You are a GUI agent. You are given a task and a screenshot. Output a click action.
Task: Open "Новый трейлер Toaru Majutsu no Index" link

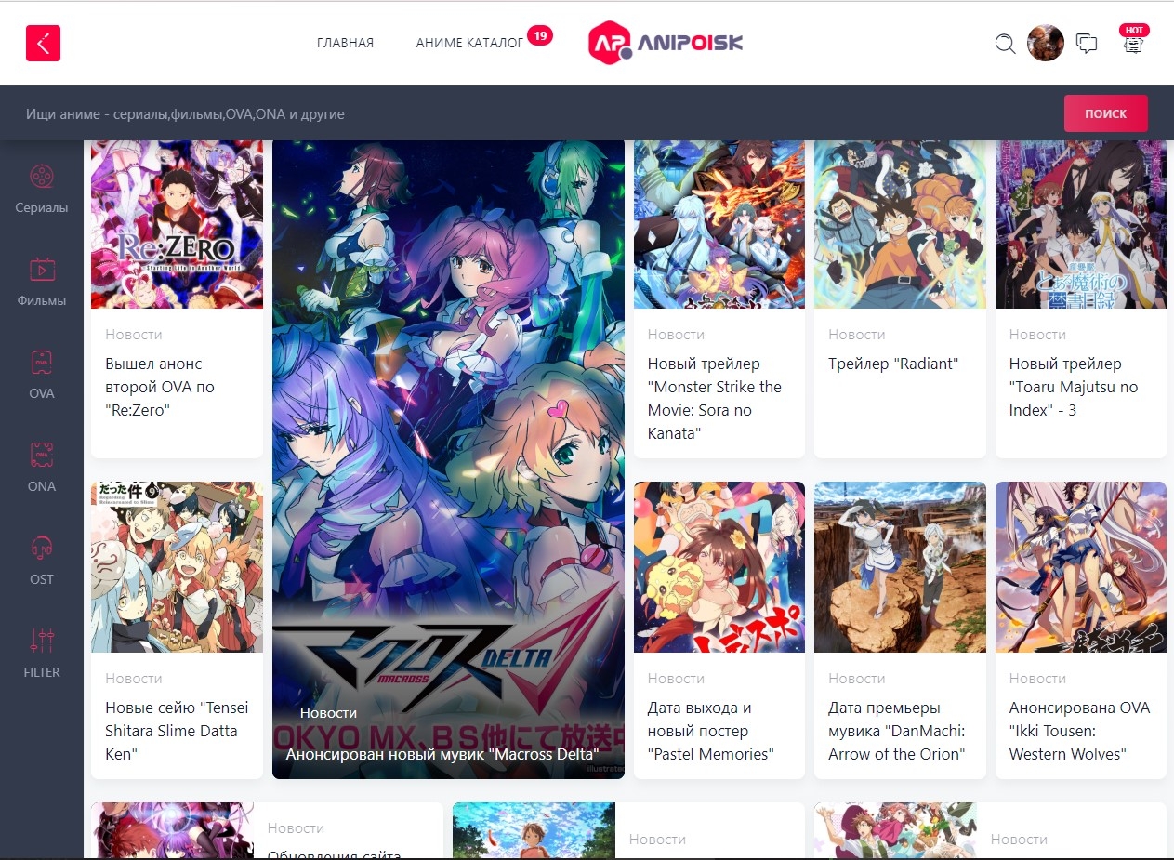tap(1074, 387)
